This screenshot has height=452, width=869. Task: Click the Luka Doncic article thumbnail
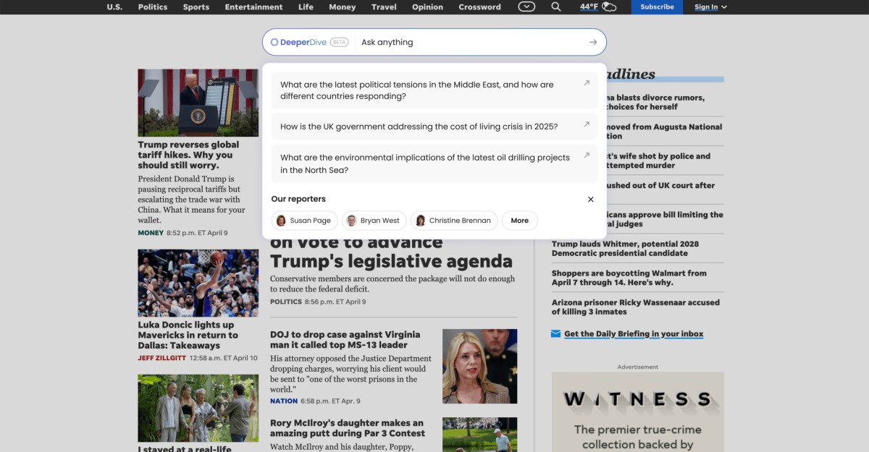click(198, 283)
